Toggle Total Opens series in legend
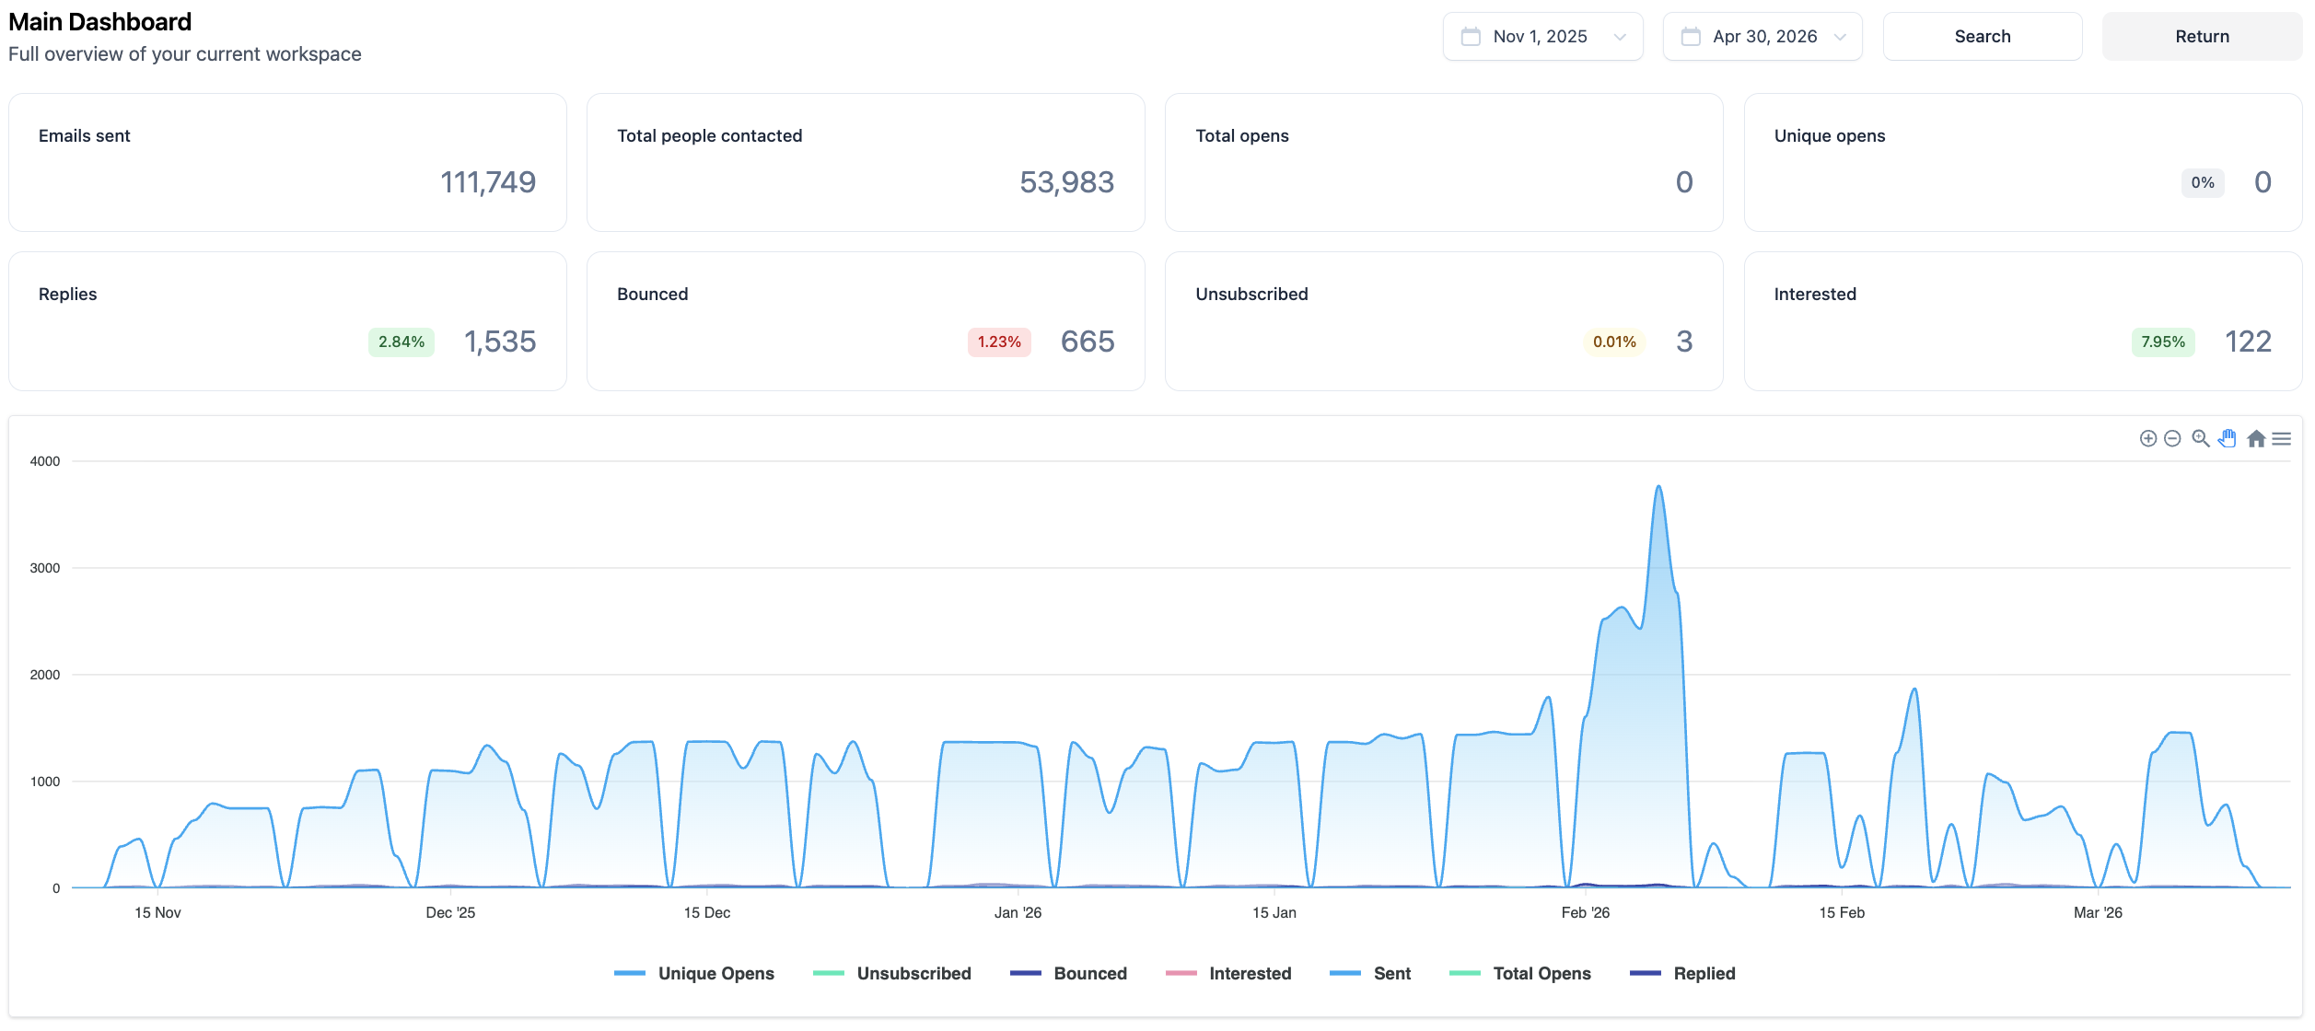The height and width of the screenshot is (1031, 2315). pyautogui.click(x=1519, y=973)
